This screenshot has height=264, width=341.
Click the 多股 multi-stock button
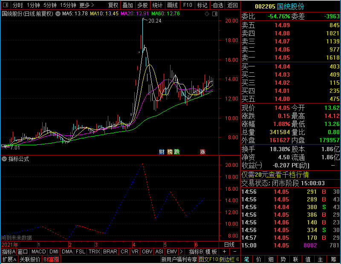click(142, 5)
